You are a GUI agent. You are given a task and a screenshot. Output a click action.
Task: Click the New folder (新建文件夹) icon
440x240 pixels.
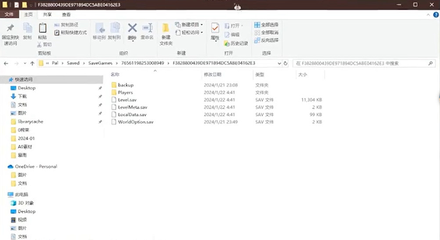point(166,28)
